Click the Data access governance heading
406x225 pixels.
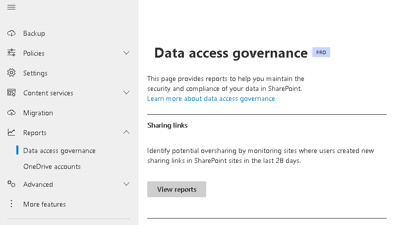231,54
